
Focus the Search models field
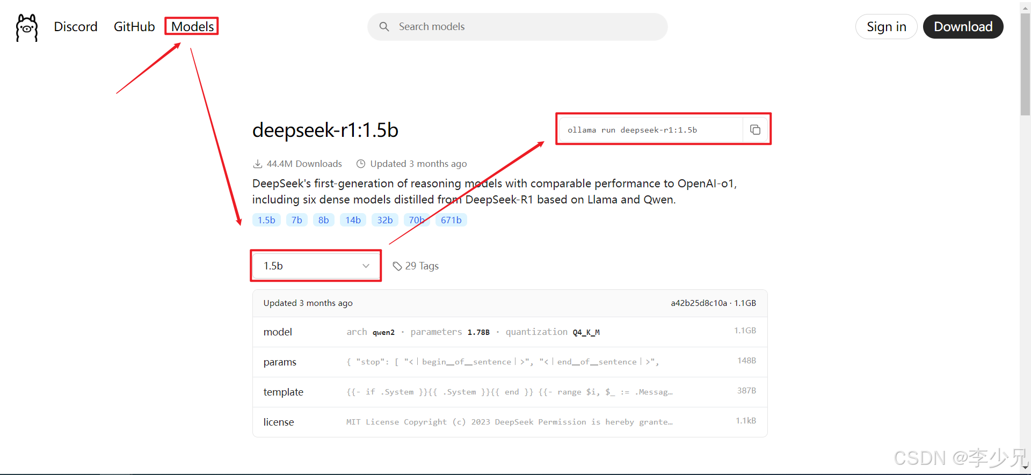tap(518, 27)
